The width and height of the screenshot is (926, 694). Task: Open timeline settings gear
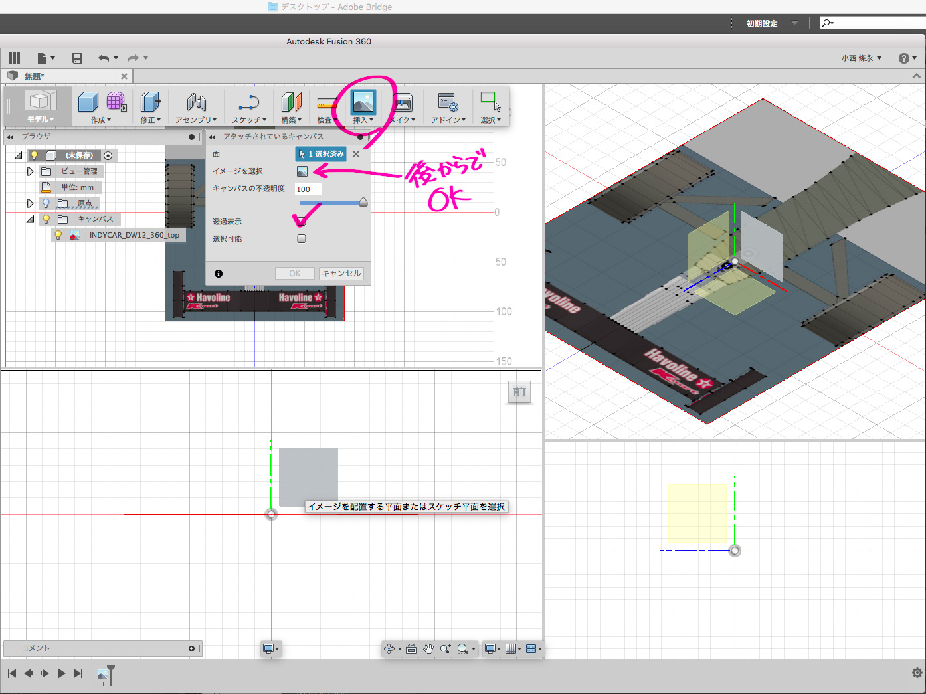click(917, 673)
